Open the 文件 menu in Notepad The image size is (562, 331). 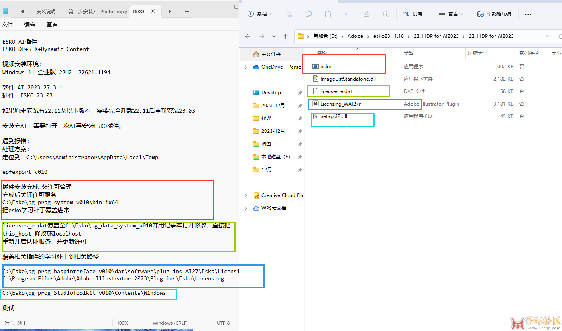[x=7, y=24]
